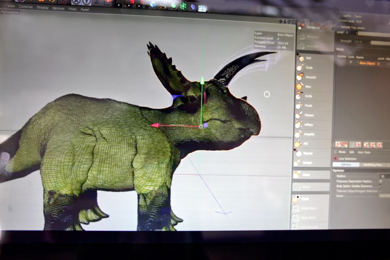Toggle Include Top Levels checkbox

coord(338,28)
